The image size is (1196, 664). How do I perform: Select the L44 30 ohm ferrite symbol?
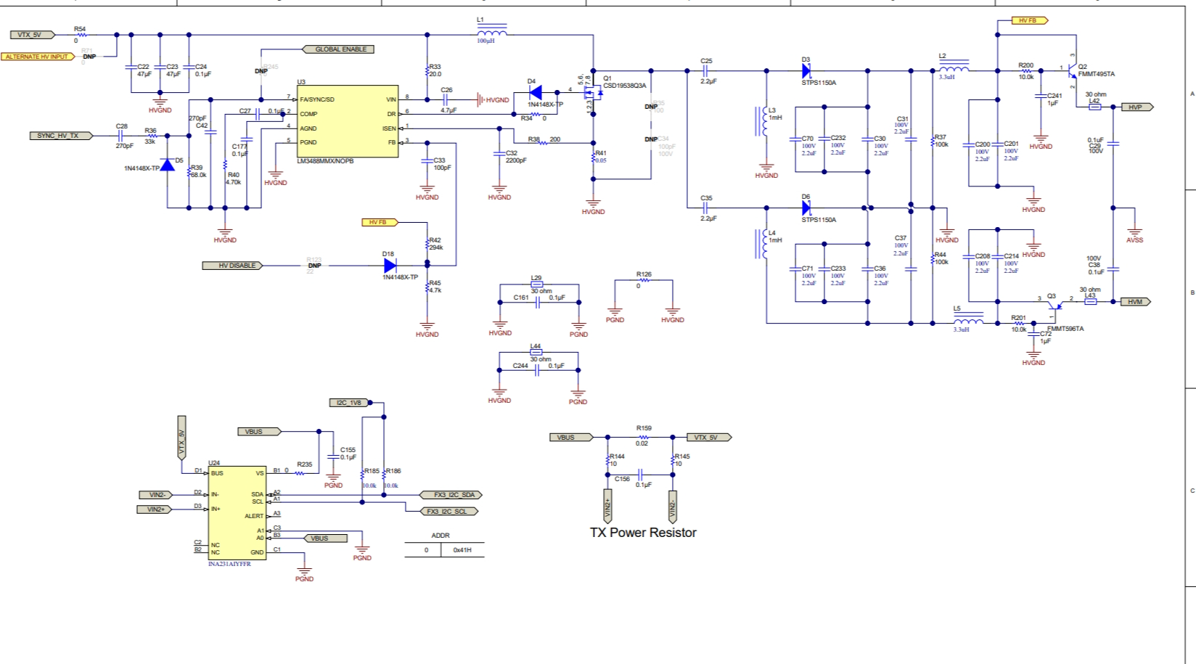point(536,352)
